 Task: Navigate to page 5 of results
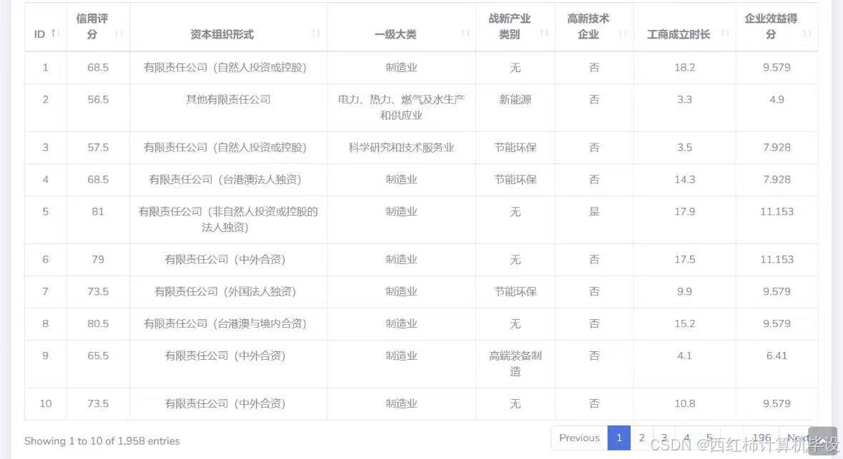coord(709,438)
